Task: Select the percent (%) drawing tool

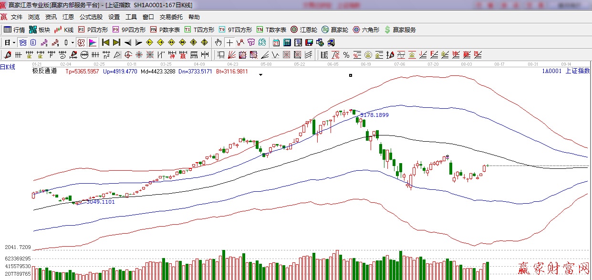Action: click(346, 54)
